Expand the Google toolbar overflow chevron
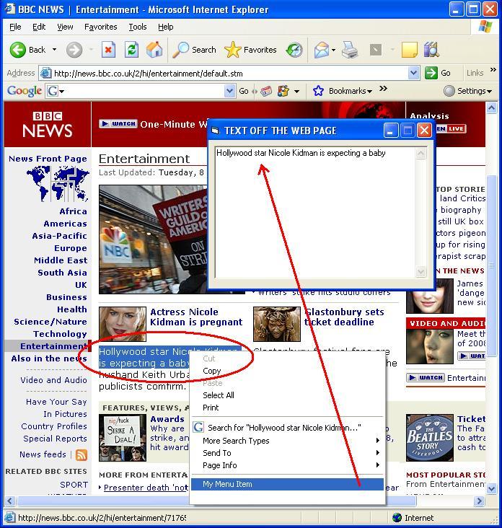The image size is (502, 528). (x=383, y=89)
